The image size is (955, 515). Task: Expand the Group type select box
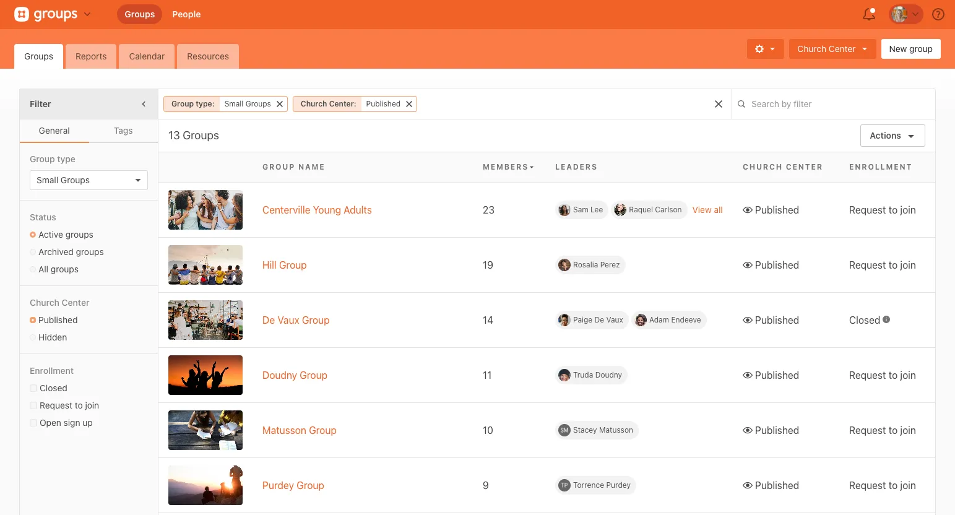click(x=89, y=180)
